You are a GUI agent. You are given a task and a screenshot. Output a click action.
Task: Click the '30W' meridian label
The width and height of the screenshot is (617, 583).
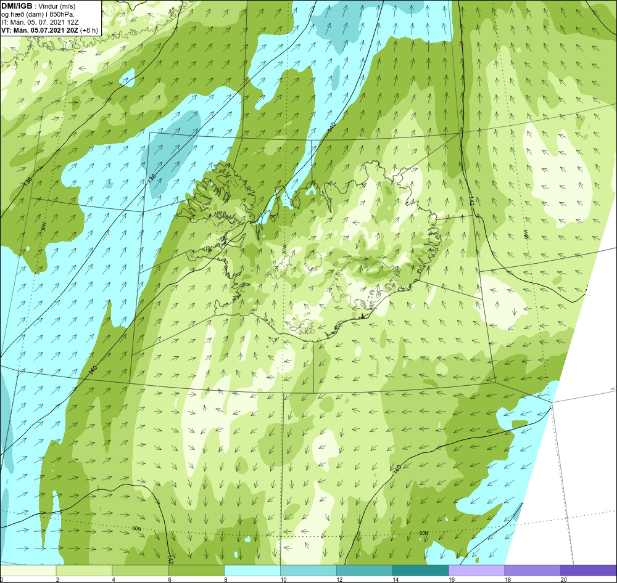[43, 227]
